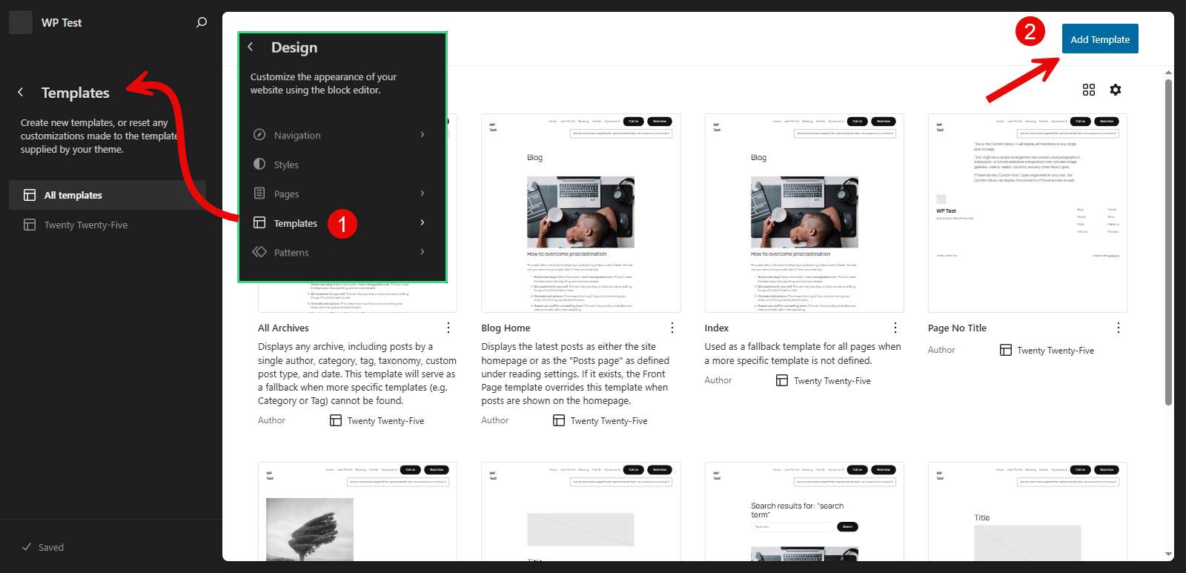
Task: Open the search magnifier icon
Action: click(201, 23)
